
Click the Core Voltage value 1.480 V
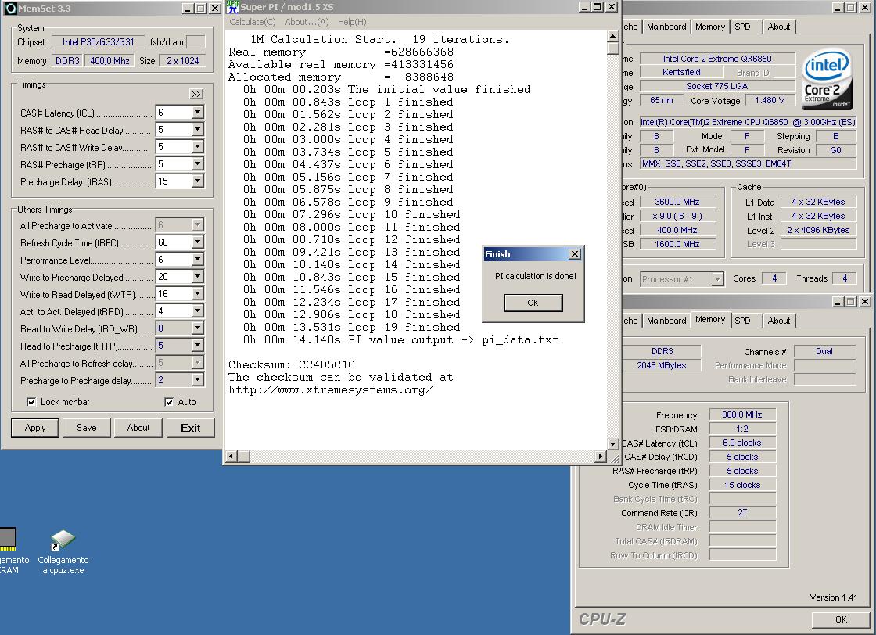click(770, 101)
